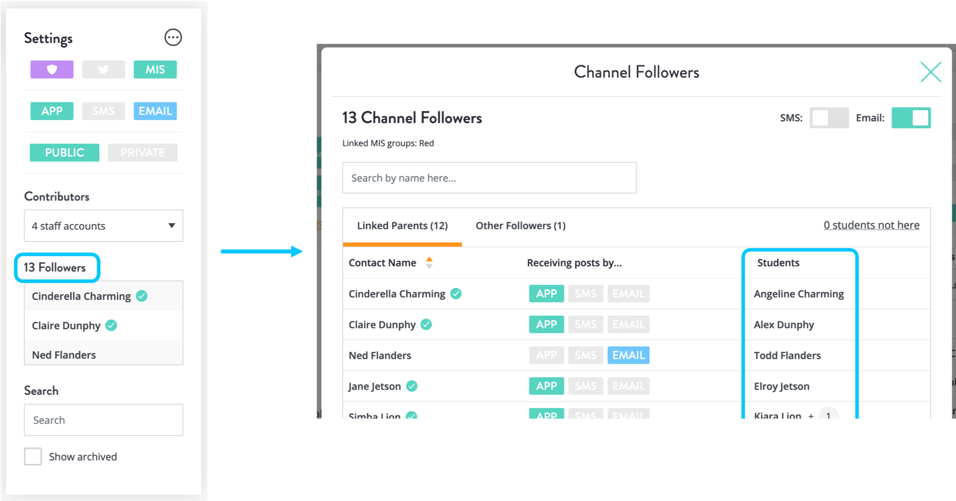
Task: Click the Contact Name sort arrows
Action: pyautogui.click(x=429, y=262)
